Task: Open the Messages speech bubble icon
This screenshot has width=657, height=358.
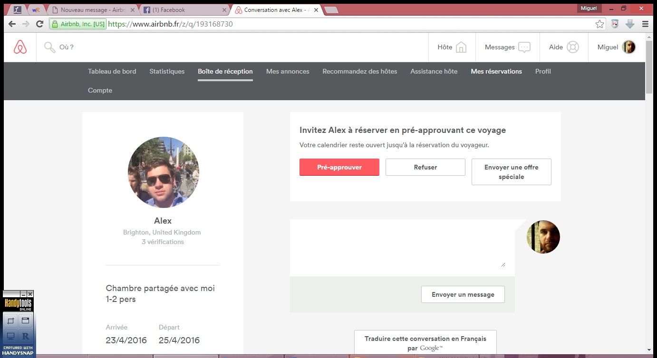Action: click(524, 47)
